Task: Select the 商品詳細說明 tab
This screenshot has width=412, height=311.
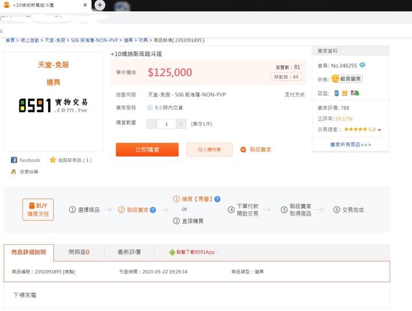Action: [x=29, y=252]
